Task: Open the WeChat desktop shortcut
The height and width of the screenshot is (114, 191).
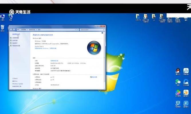Action: click(x=178, y=82)
